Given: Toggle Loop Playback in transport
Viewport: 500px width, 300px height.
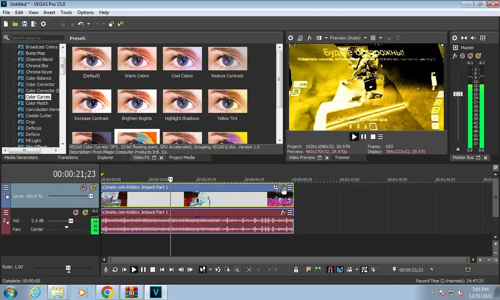Looking at the screenshot, I should [115, 270].
